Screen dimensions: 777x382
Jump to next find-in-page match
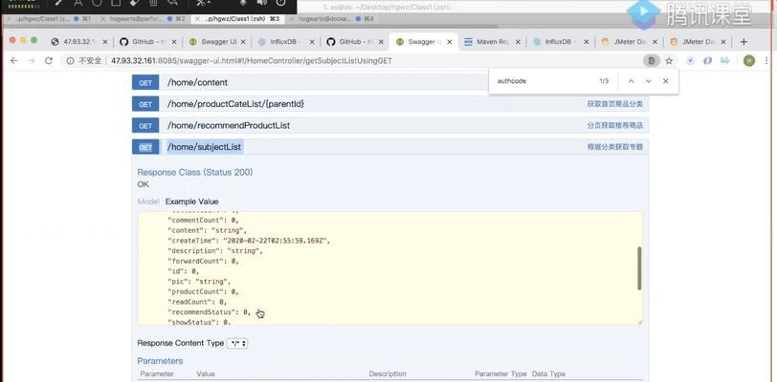648,81
